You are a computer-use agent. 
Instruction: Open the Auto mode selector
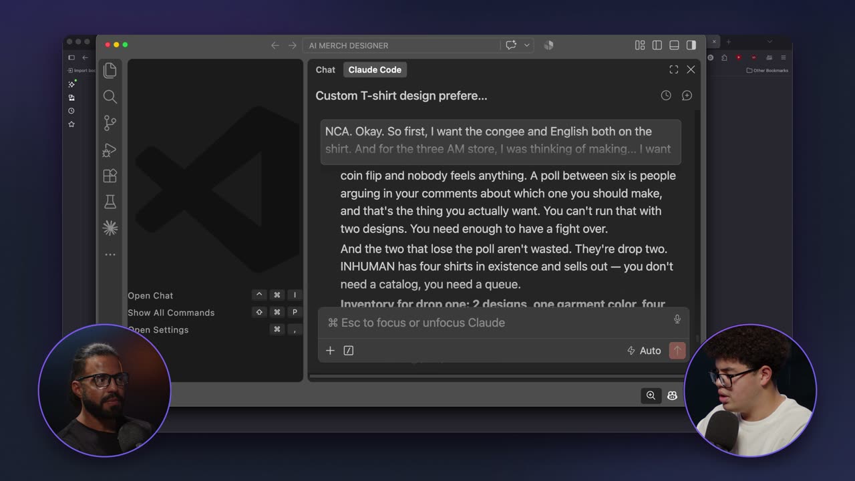644,351
